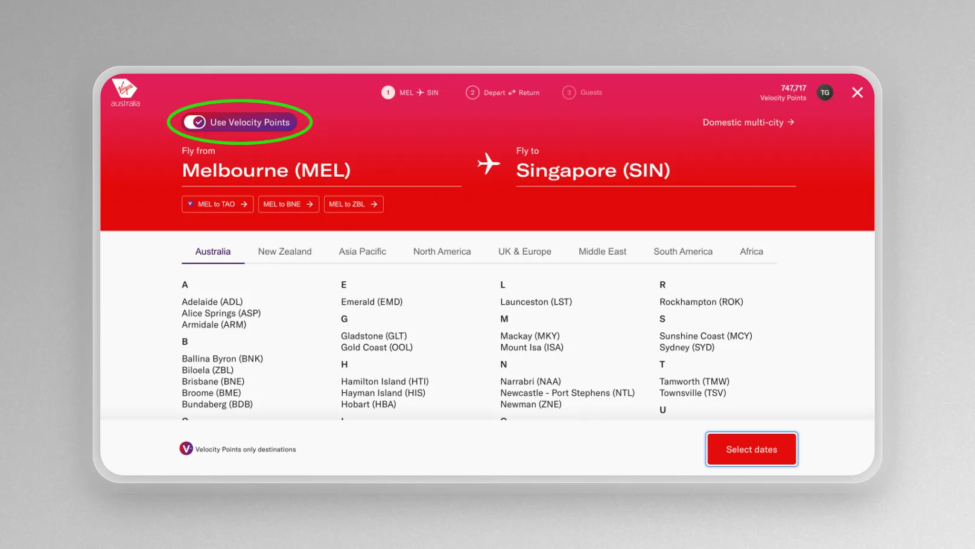The height and width of the screenshot is (549, 975).
Task: Click the 747,717 Velocity Points balance
Action: (x=783, y=93)
